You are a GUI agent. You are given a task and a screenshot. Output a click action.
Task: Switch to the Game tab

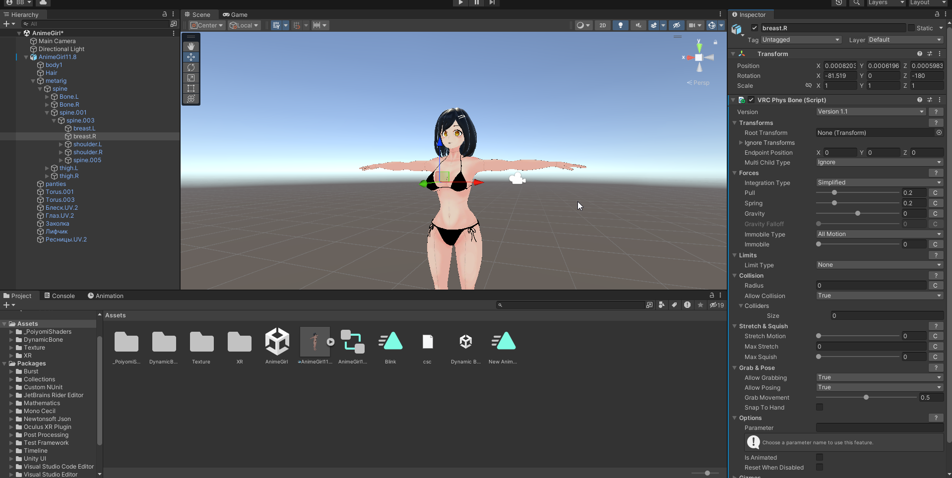235,15
